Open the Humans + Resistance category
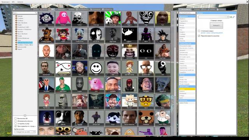 point(25,30)
